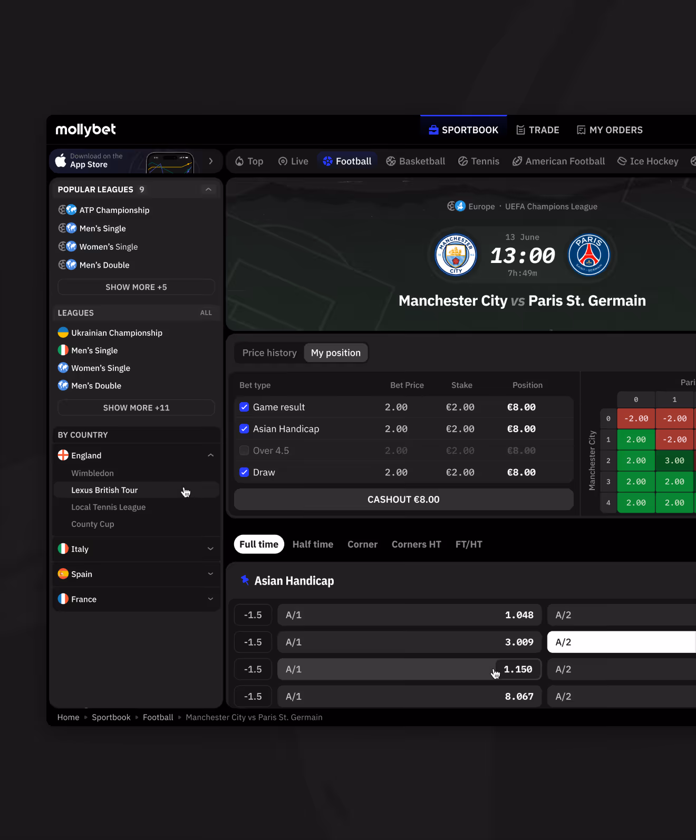Click the Apple logo in App Store banner

(61, 160)
